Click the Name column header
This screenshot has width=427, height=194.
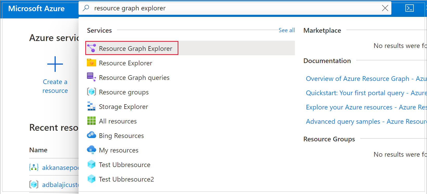38,150
